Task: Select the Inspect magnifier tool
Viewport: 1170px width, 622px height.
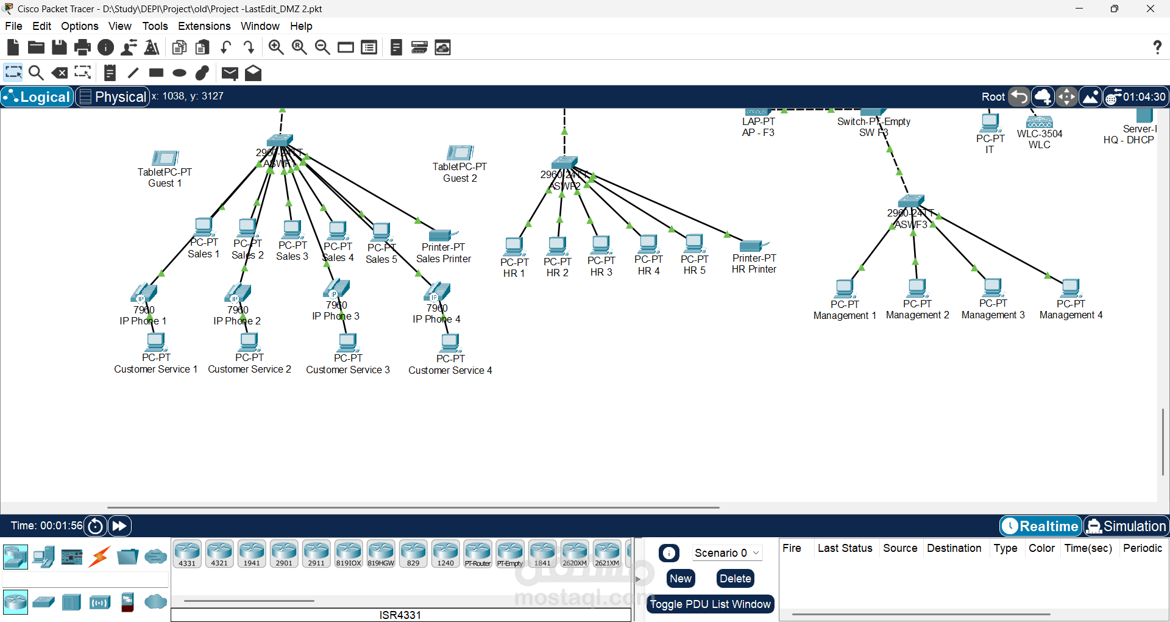Action: tap(36, 73)
